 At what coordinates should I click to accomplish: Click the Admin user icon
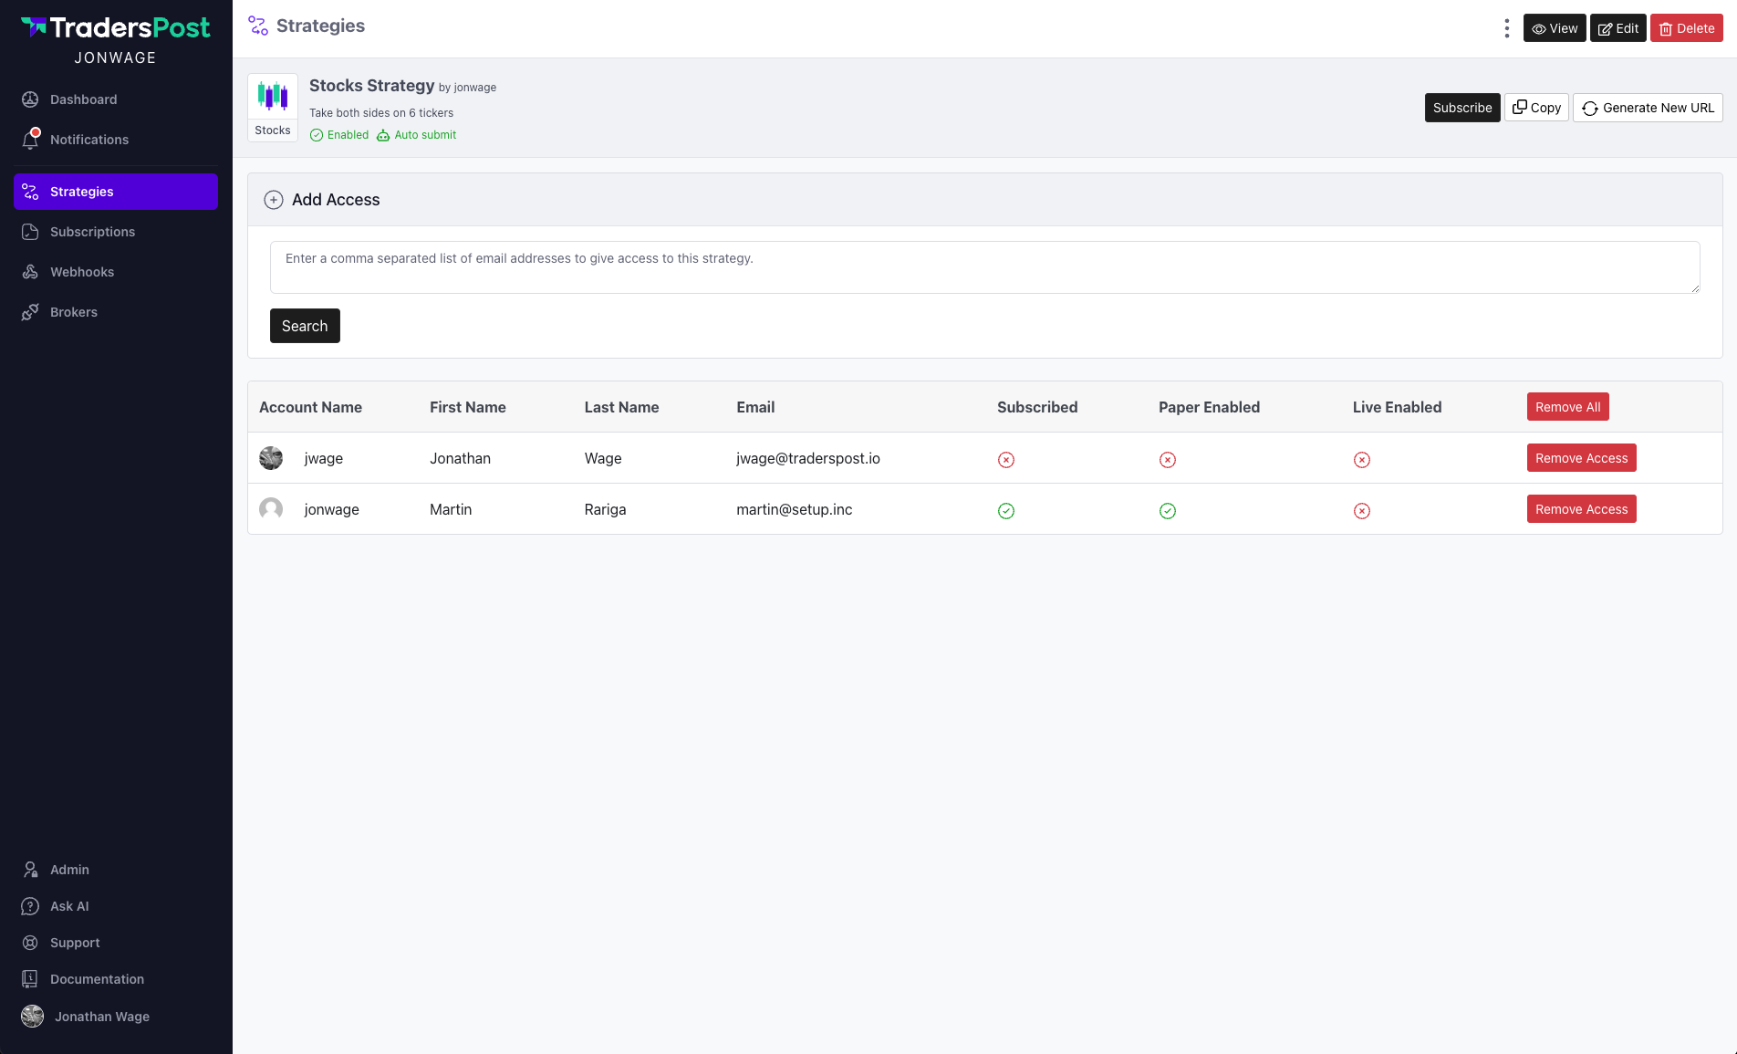coord(30,870)
